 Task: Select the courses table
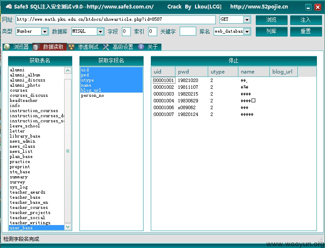(37, 90)
